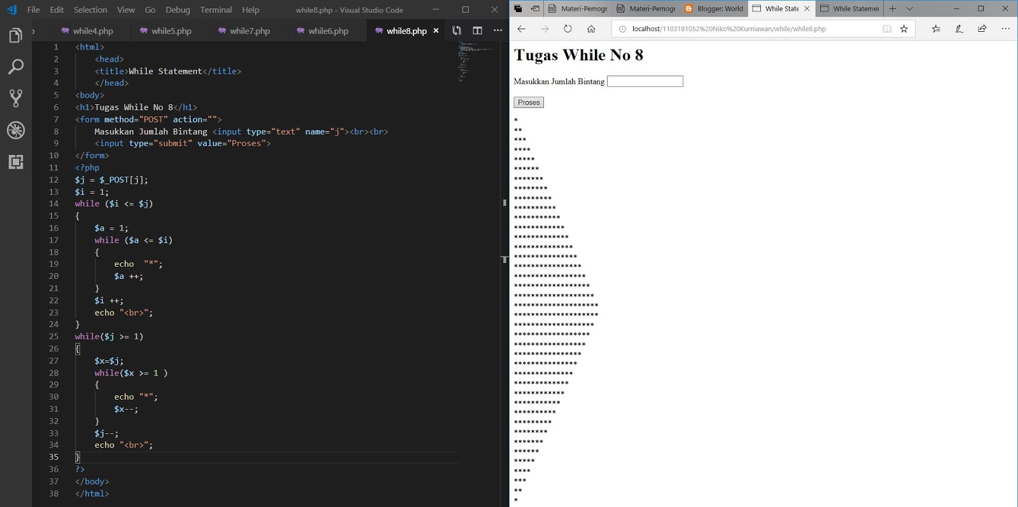Split the editor to the right
This screenshot has width=1018, height=507.
pyautogui.click(x=477, y=30)
